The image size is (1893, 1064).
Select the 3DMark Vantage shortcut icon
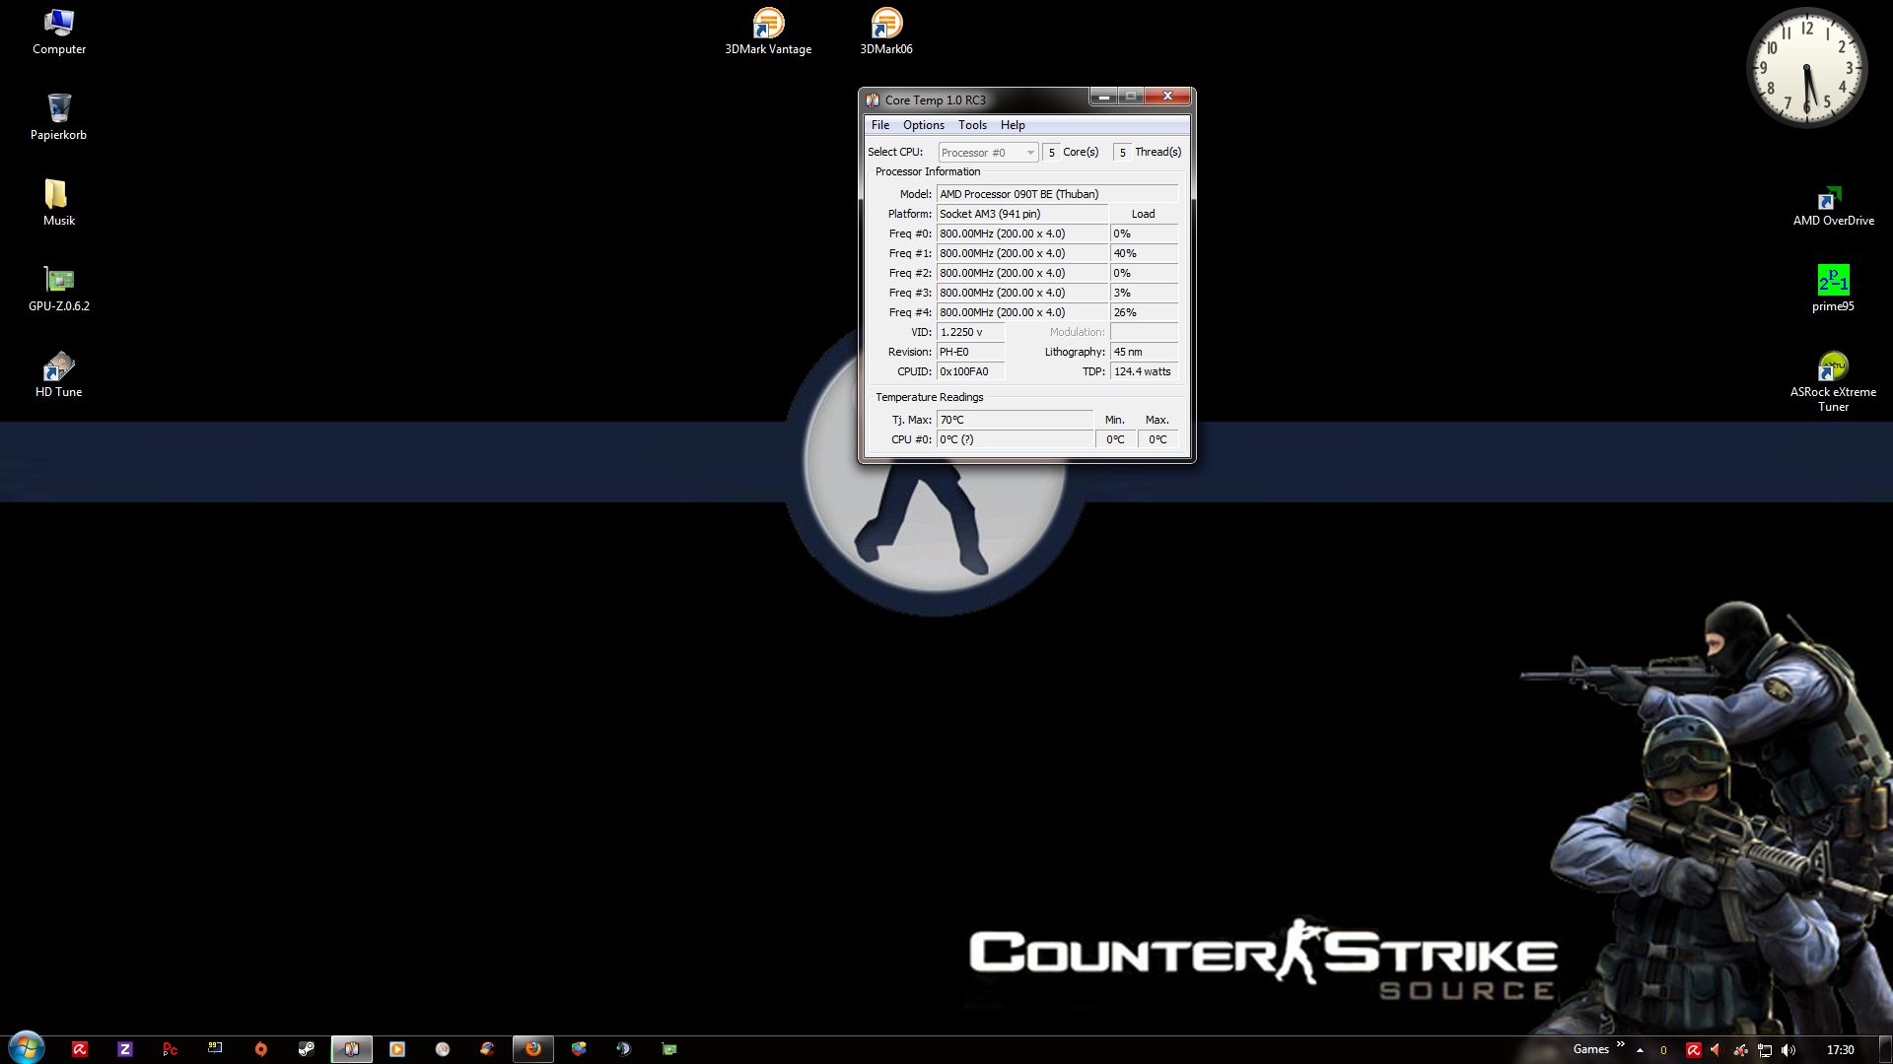[768, 32]
